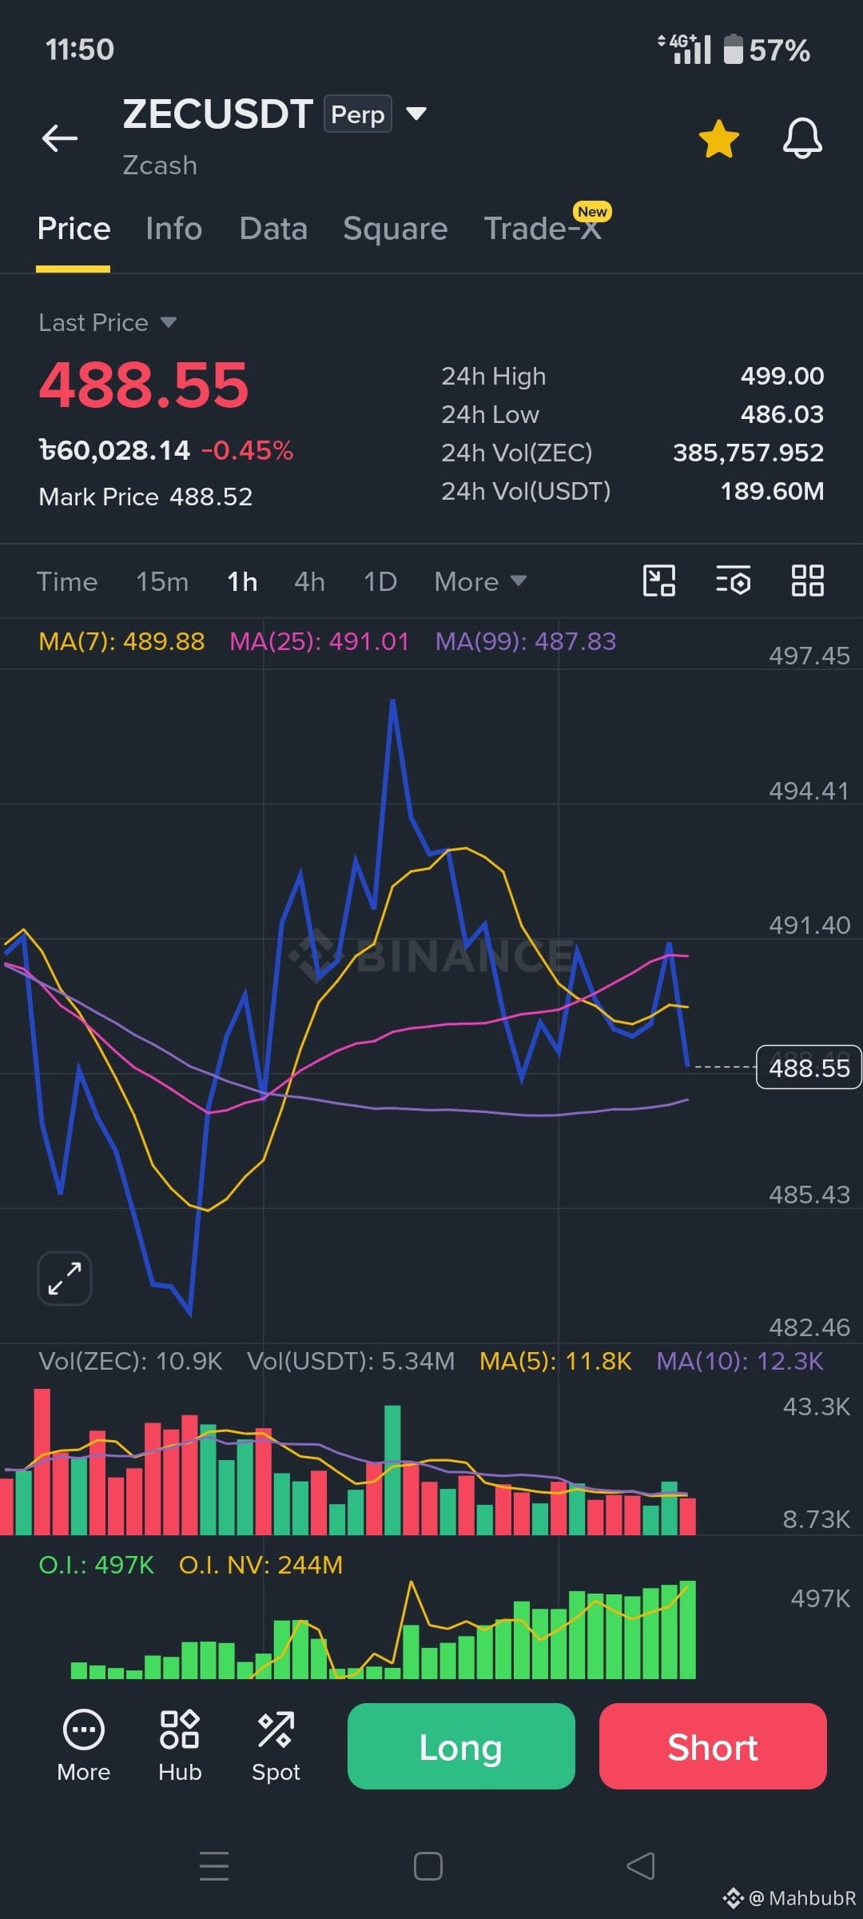This screenshot has width=863, height=1919.
Task: Click the MA(25): 491.01 indicator label
Action: [x=319, y=641]
